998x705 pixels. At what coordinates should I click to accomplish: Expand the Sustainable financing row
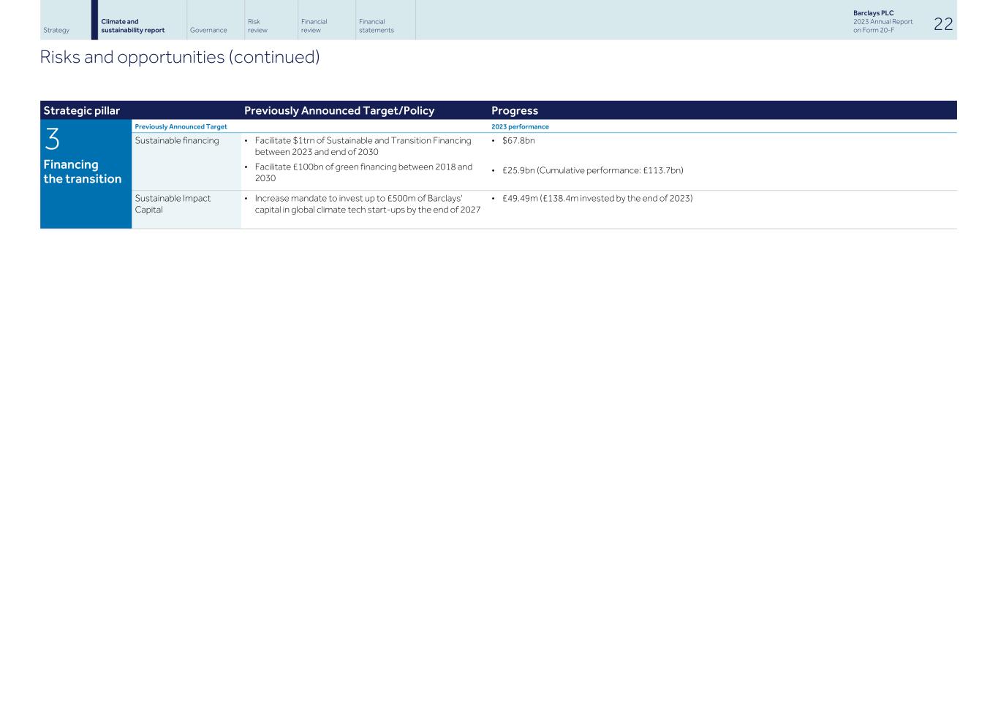[177, 140]
